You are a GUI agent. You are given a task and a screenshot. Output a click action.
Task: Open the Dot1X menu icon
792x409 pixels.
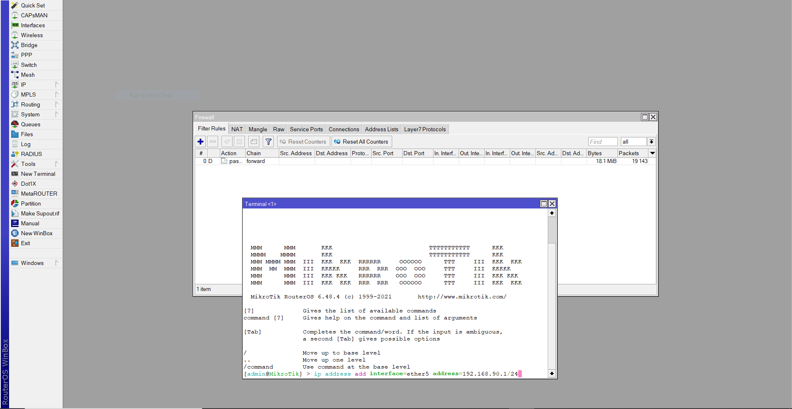pos(15,184)
